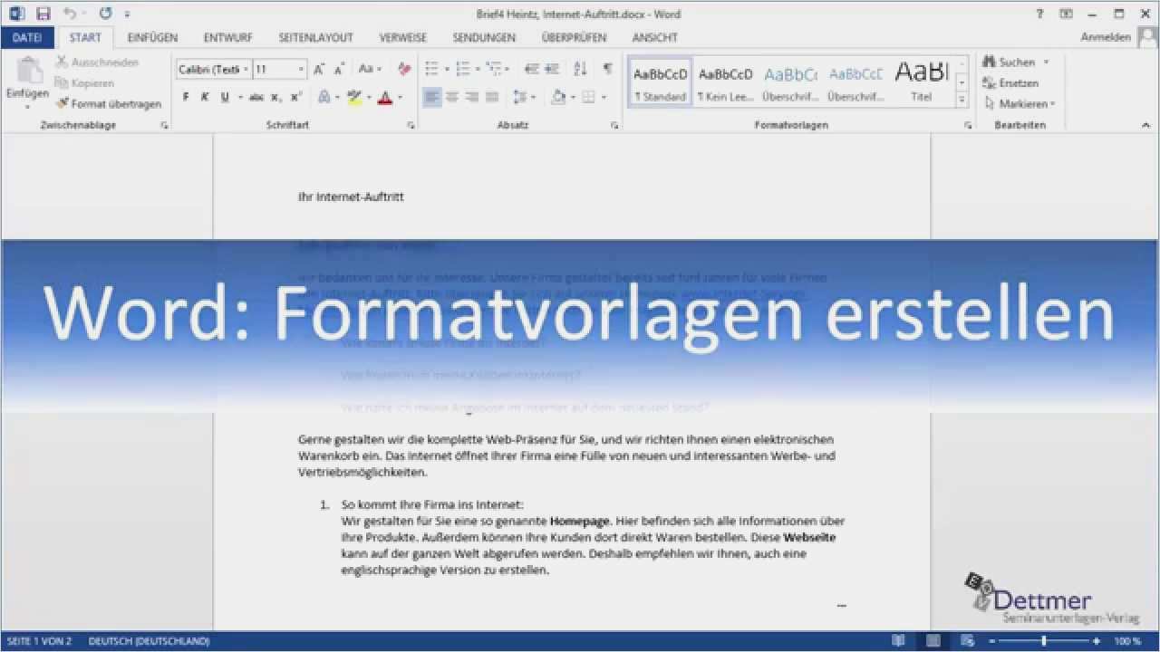Expand the styles gallery More arrow
1160x652 pixels.
(x=962, y=101)
